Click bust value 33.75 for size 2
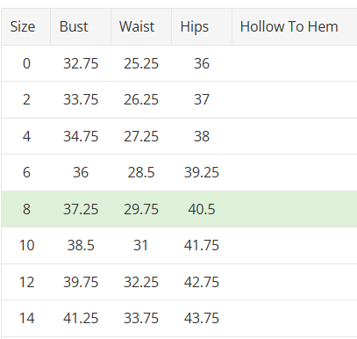357x339 pixels. point(81,100)
